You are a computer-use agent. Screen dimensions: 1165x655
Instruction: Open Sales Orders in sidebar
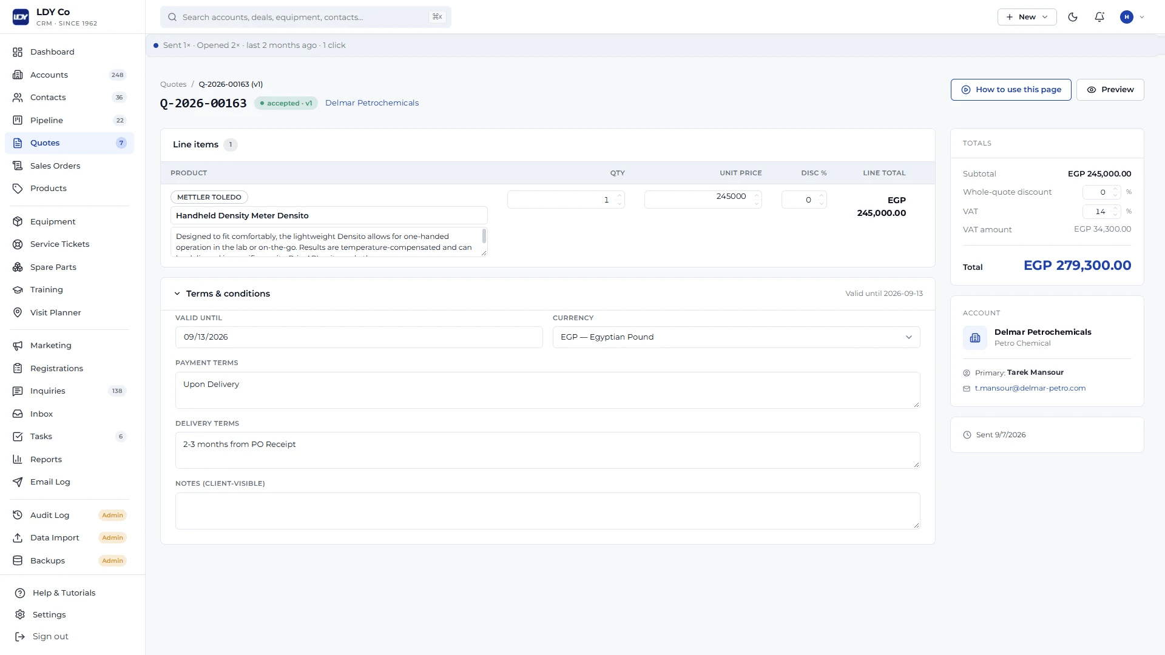[x=70, y=166]
